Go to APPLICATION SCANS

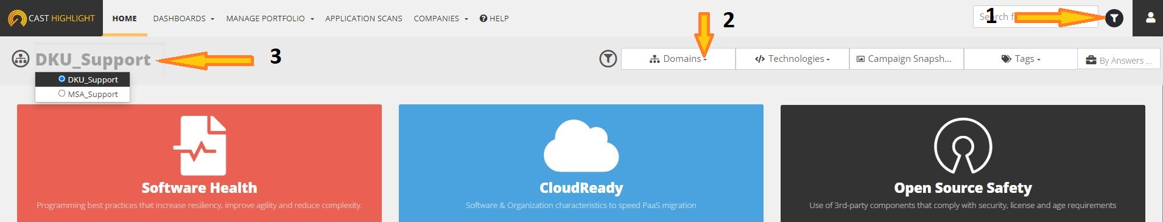pos(364,18)
